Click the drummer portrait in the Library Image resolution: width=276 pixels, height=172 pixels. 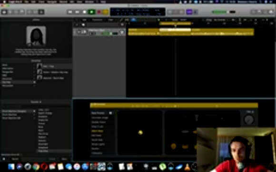[36, 36]
